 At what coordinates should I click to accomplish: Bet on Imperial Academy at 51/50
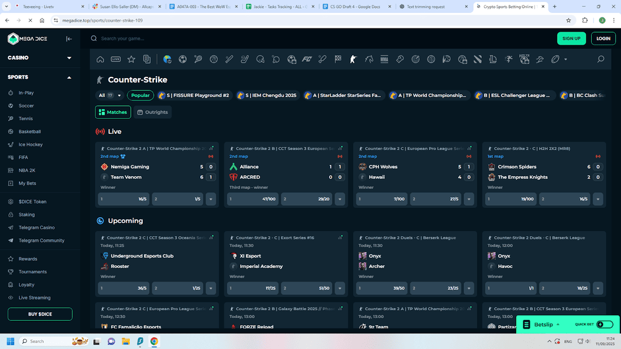pos(307,288)
